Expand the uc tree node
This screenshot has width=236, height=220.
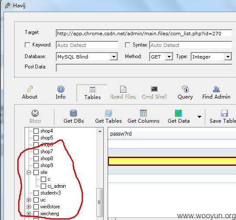[x=29, y=200]
